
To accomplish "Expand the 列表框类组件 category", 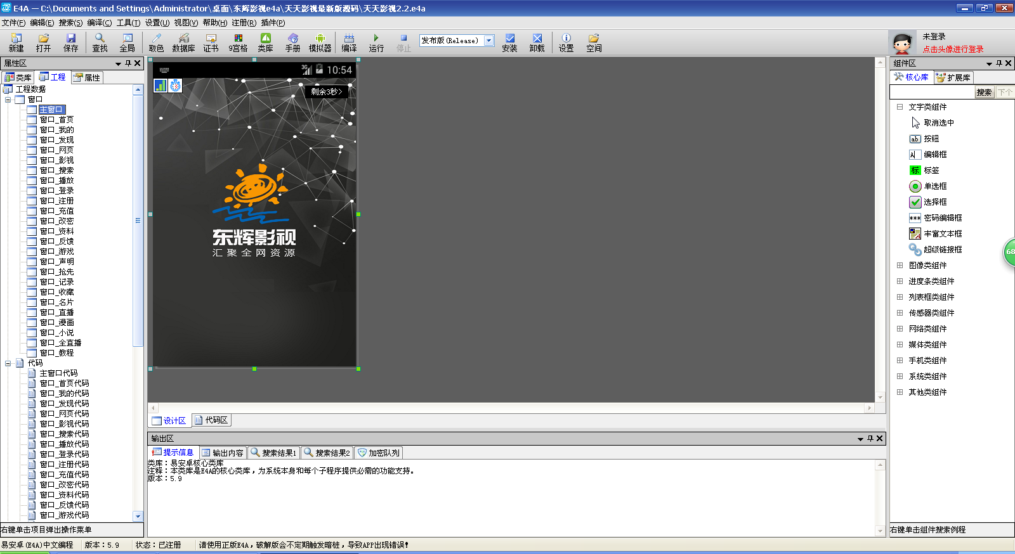I will [900, 297].
